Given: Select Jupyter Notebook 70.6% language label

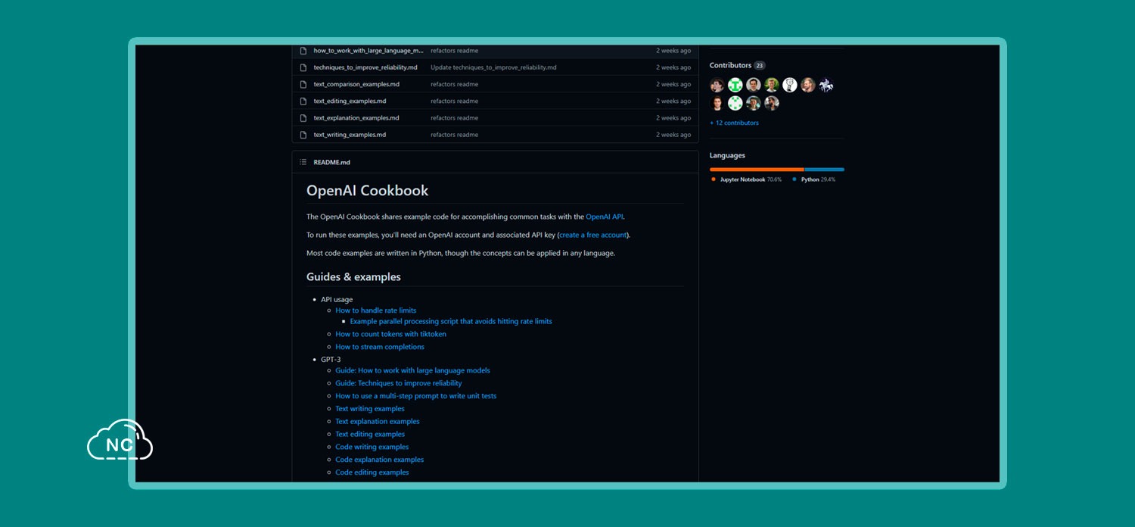Looking at the screenshot, I should click(751, 179).
